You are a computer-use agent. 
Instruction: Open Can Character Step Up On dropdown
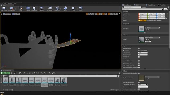click(143, 85)
